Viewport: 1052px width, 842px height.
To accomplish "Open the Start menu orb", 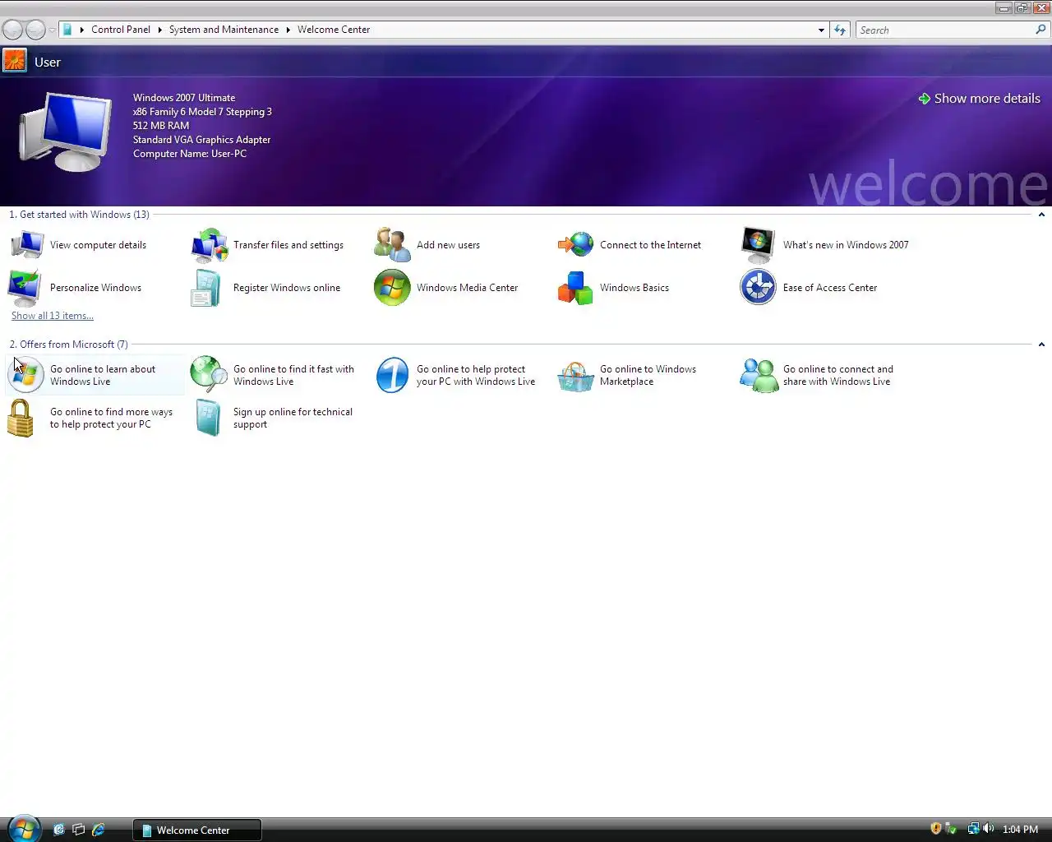I will 23,828.
